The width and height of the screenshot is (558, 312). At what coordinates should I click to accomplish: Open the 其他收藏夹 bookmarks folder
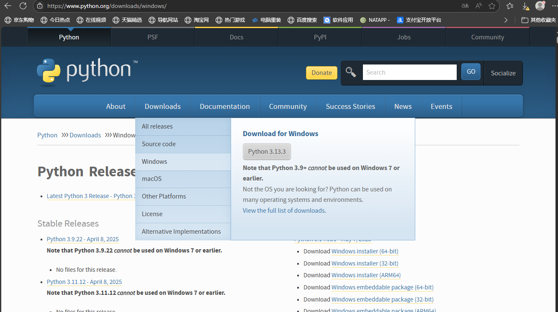pyautogui.click(x=538, y=20)
